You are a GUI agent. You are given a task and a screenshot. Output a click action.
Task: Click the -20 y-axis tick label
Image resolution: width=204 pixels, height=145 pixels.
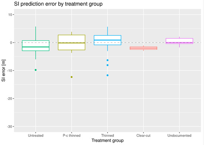[x=9, y=99]
